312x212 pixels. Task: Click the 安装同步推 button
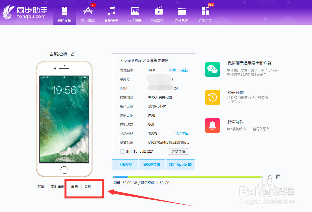tap(152, 164)
